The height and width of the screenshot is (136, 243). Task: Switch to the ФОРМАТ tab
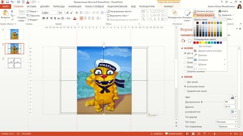point(169,6)
